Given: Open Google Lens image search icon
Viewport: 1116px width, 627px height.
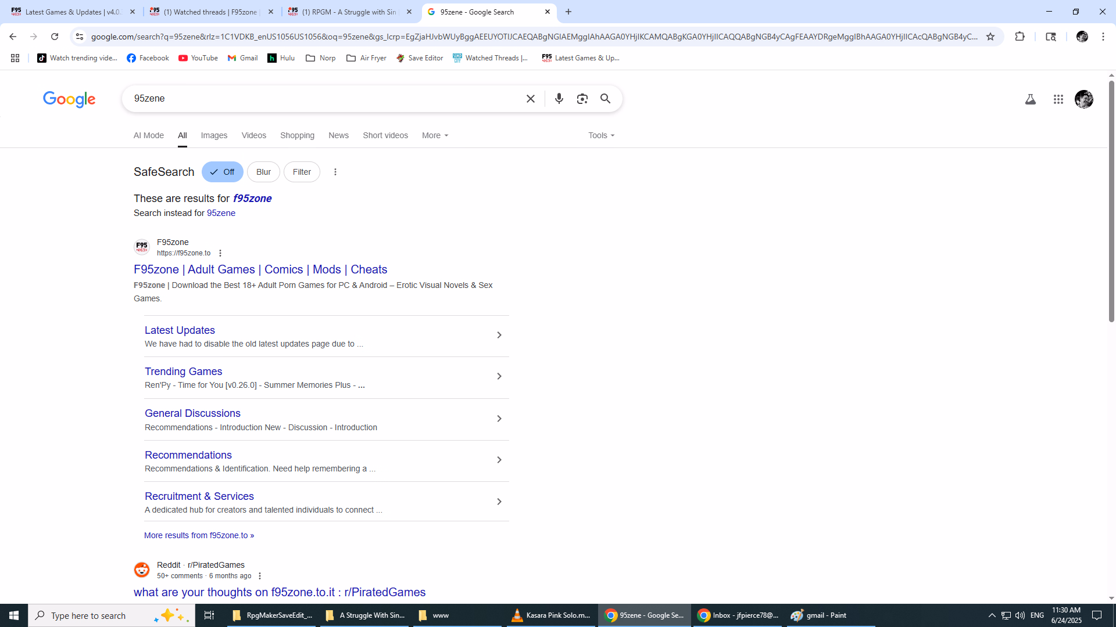Looking at the screenshot, I should coord(582,99).
